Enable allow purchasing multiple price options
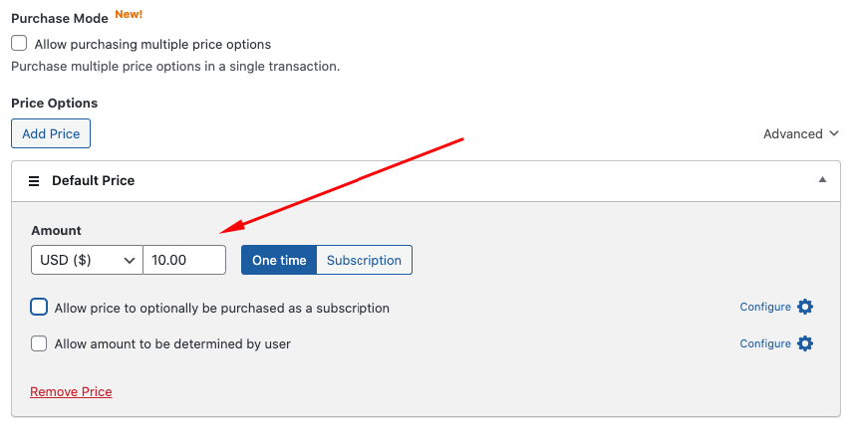This screenshot has width=851, height=440. (x=19, y=44)
